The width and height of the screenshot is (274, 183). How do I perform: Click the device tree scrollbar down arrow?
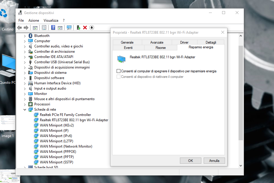point(241,166)
